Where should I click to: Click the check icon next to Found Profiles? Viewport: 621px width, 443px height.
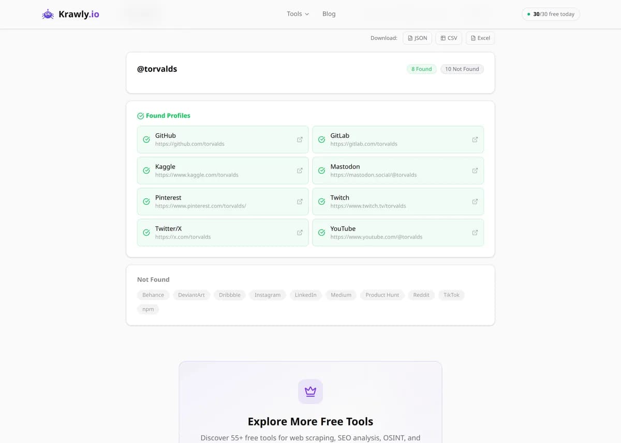140,116
